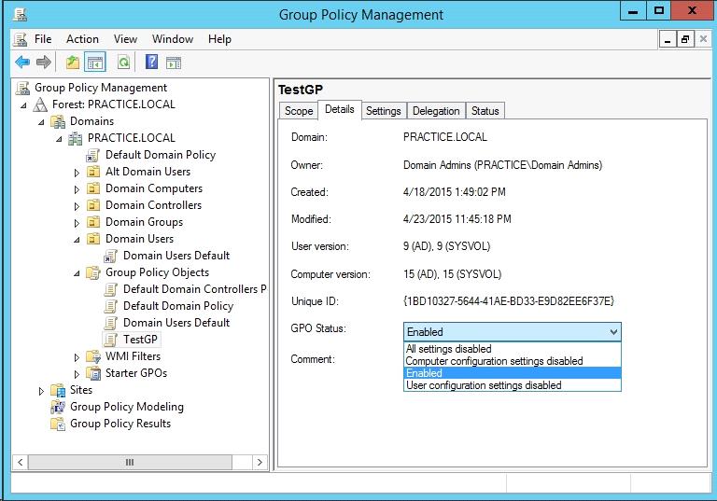Choose 'All settings disabled' option

[448, 349]
